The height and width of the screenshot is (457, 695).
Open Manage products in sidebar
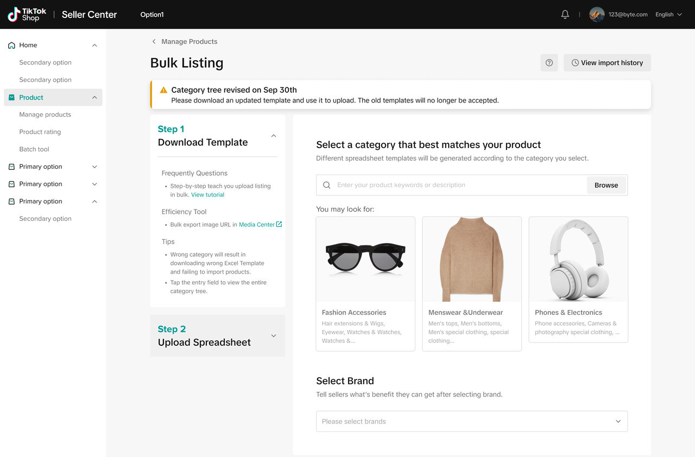(x=45, y=115)
